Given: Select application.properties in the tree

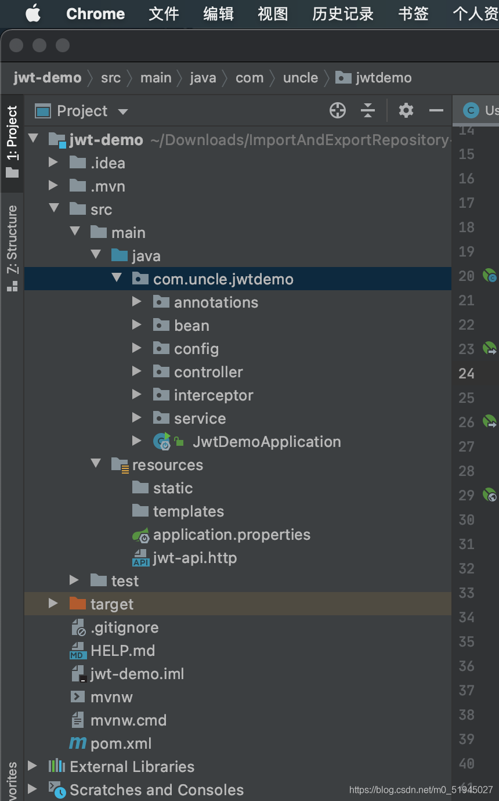Looking at the screenshot, I should tap(231, 535).
